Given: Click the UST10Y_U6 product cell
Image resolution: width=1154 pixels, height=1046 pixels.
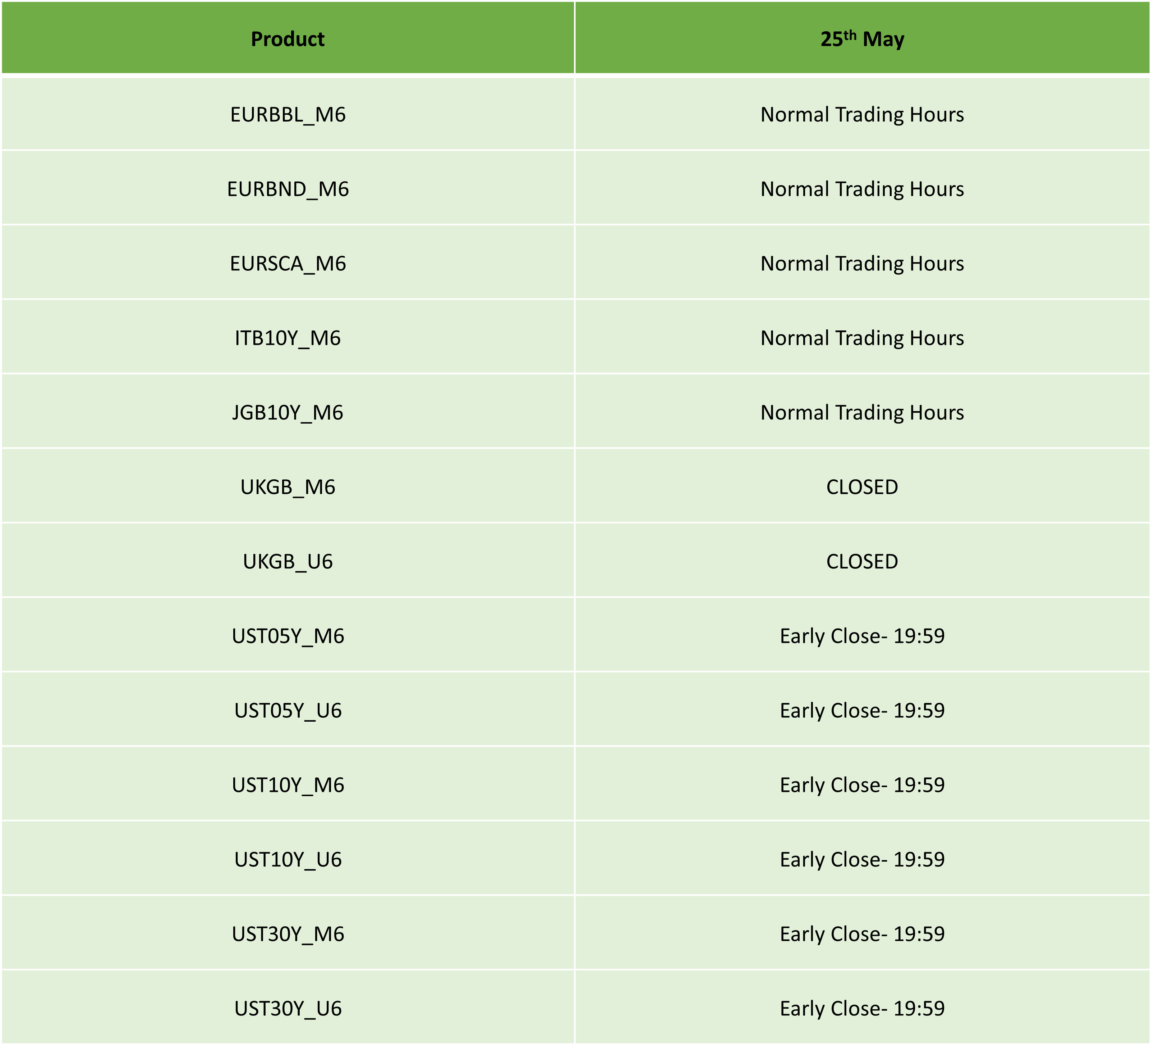Looking at the screenshot, I should click(x=288, y=859).
